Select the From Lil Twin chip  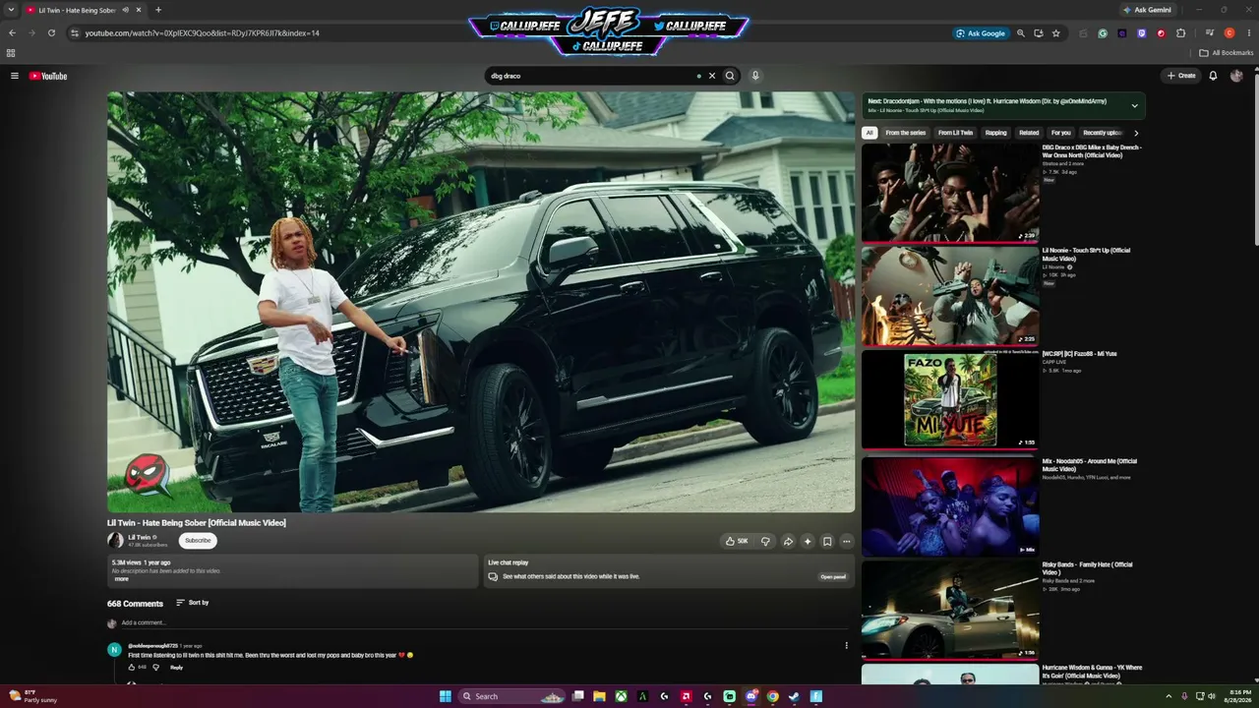[955, 133]
